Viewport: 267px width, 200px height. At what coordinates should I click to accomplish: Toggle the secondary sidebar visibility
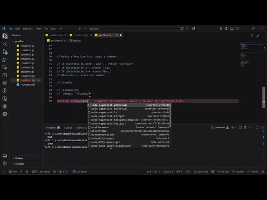coord(237,29)
